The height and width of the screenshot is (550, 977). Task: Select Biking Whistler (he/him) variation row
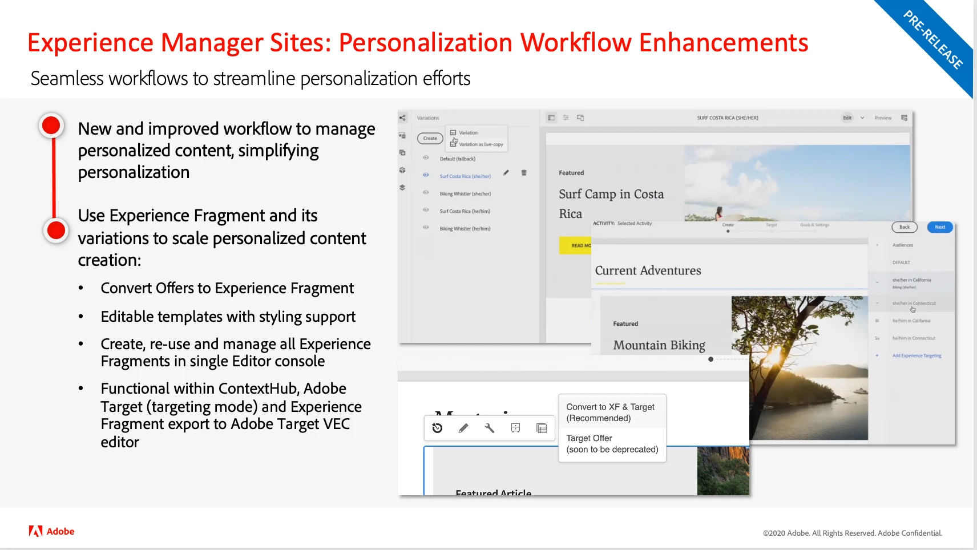(x=465, y=228)
